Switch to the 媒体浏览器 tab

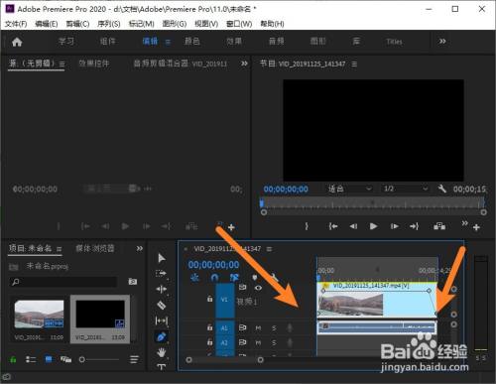pyautogui.click(x=95, y=248)
